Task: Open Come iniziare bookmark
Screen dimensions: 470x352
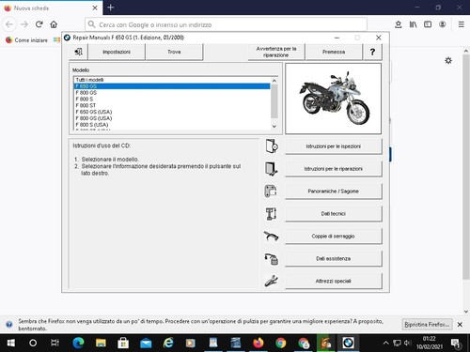Action: click(x=27, y=40)
